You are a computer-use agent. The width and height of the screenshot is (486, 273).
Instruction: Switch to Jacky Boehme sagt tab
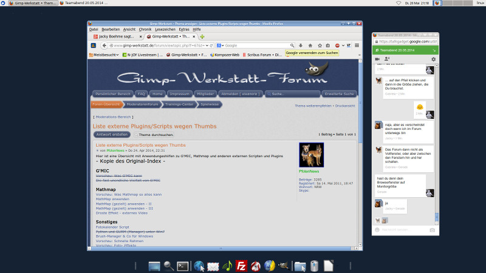[x=117, y=36]
